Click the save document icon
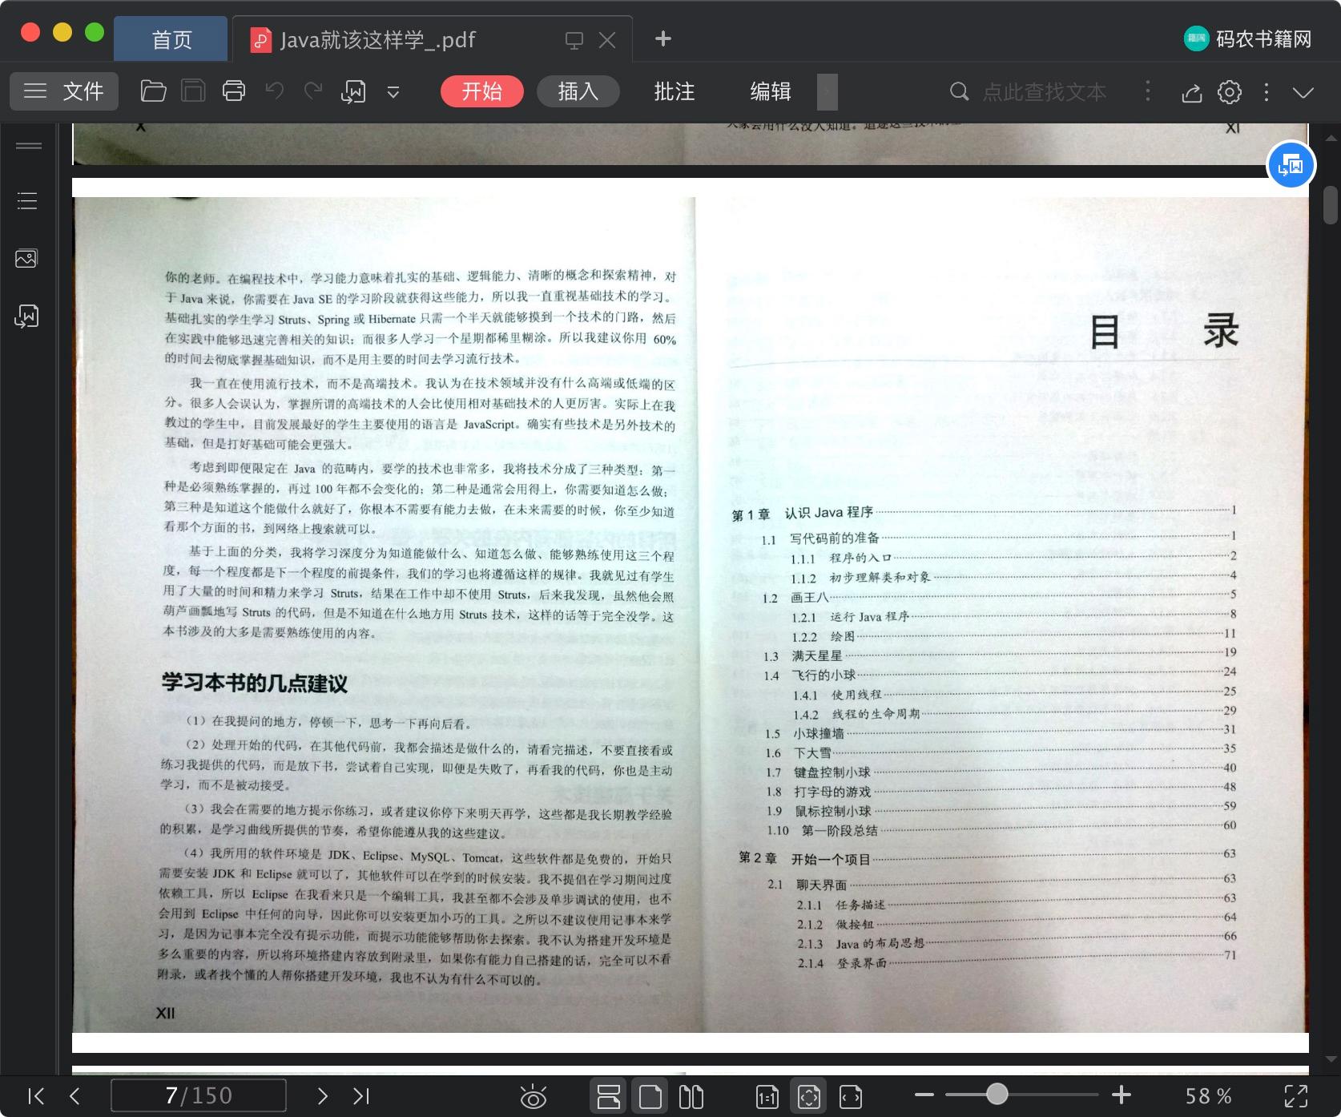 (x=193, y=91)
